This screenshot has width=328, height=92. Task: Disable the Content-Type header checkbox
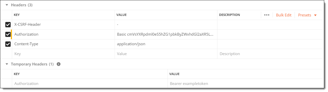pyautogui.click(x=8, y=44)
